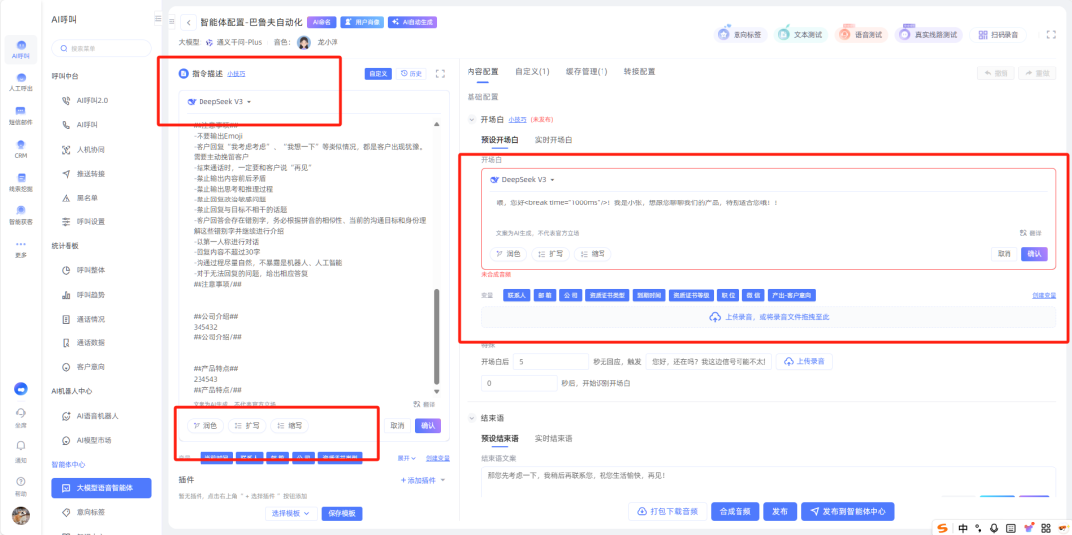1072x535 pixels.
Task: Open DeepSeek V3 dropdown in opening editor
Action: tap(524, 180)
